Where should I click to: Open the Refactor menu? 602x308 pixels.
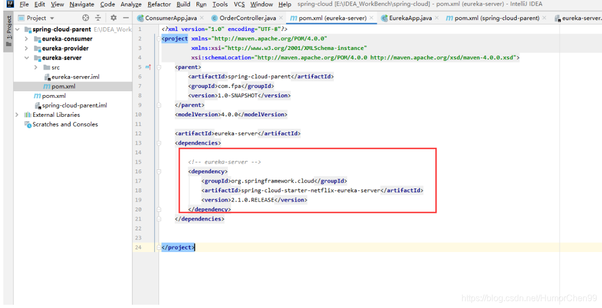tap(159, 4)
